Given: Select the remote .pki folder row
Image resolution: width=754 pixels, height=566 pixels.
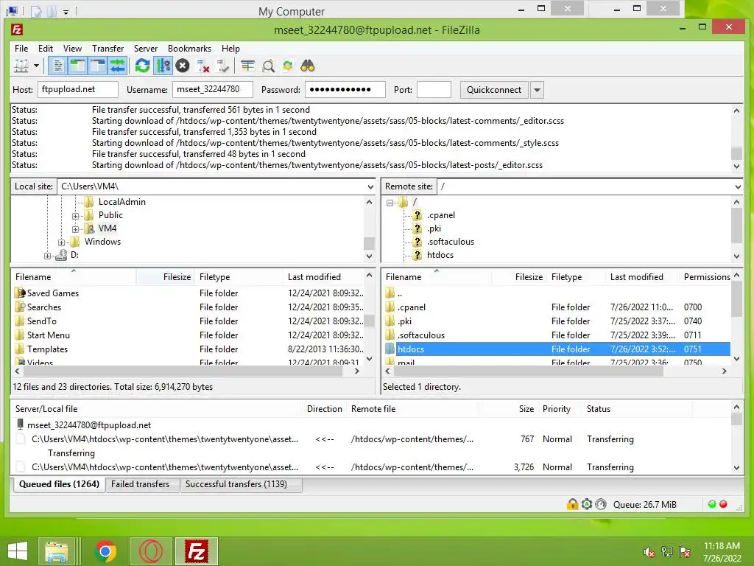Looking at the screenshot, I should point(557,321).
